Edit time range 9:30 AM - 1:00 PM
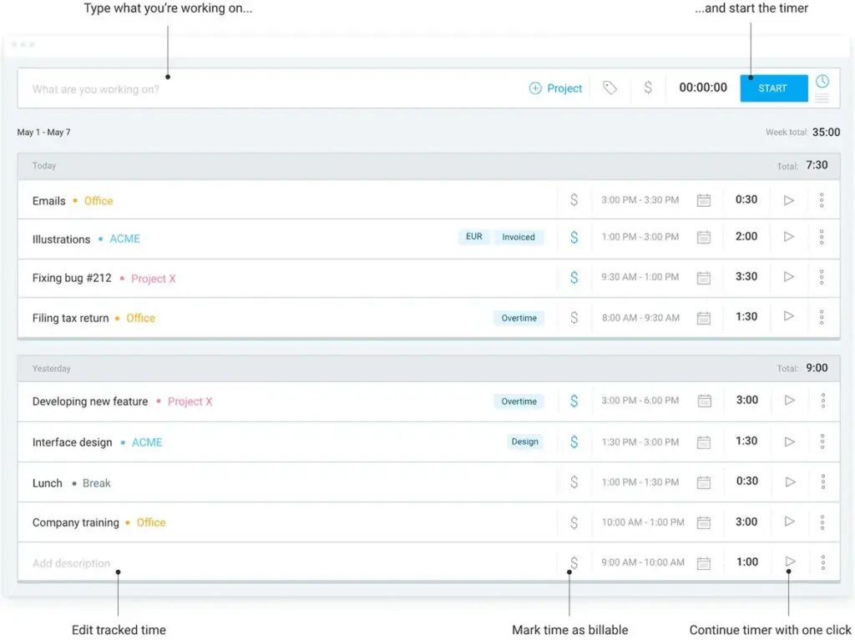The height and width of the screenshot is (640, 855). (640, 277)
